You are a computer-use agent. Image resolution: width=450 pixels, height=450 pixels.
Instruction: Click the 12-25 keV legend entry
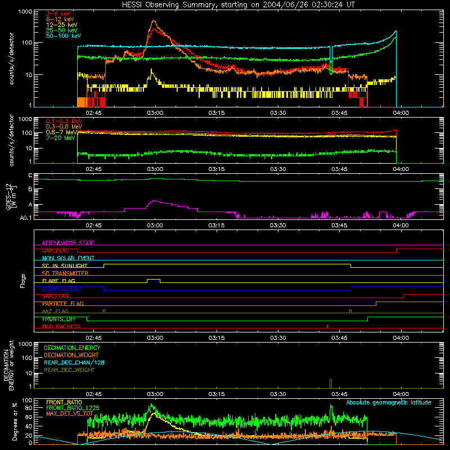pos(62,25)
